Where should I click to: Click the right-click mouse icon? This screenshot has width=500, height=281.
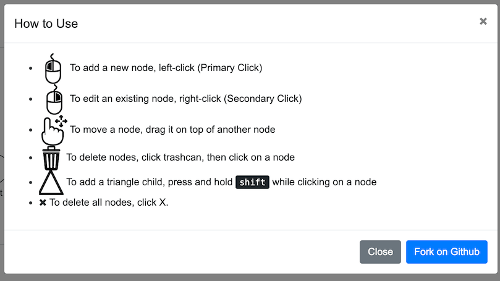(54, 99)
